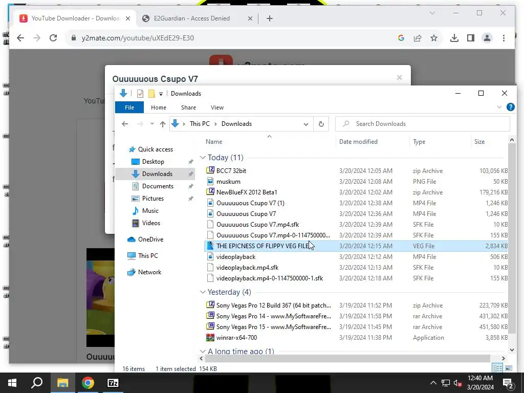Viewport: 524px width, 393px height.
Task: Click Properties icon in Explorer quick access toolbar
Action: pos(140,94)
